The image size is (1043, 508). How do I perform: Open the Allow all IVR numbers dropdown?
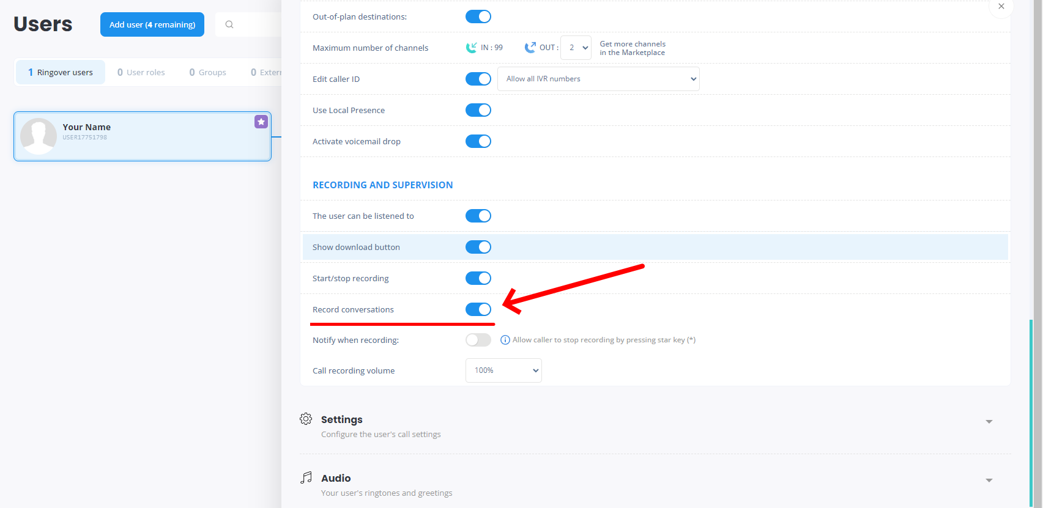point(598,79)
